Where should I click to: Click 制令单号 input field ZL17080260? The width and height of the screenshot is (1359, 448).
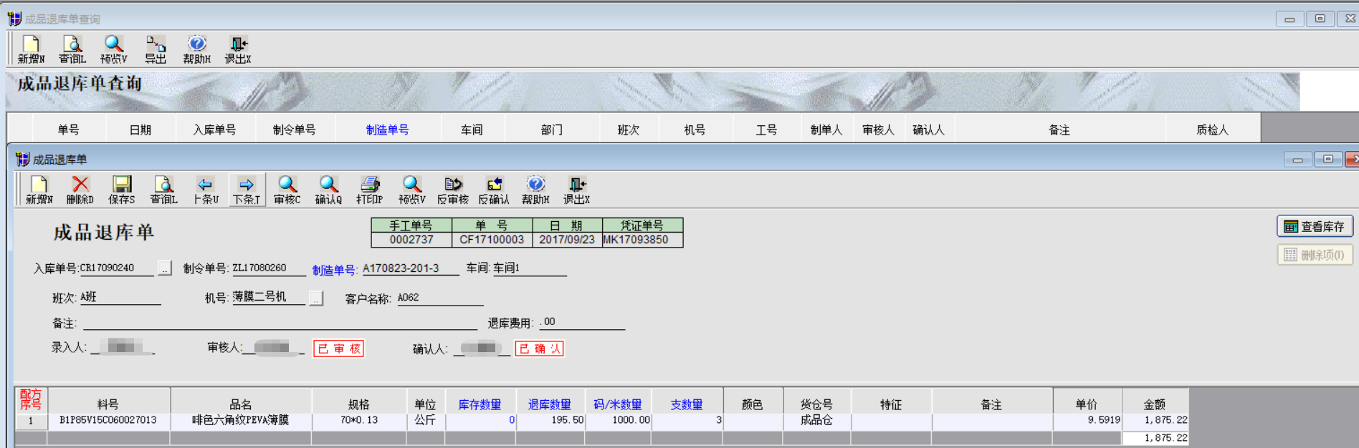(x=269, y=268)
